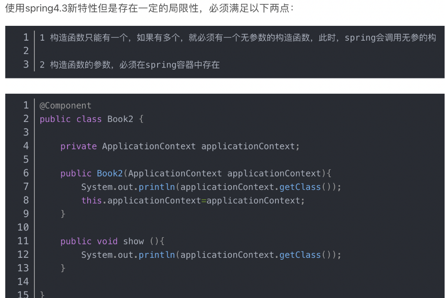This screenshot has height=298, width=447.
Task: Click println inside the show method
Action: (157, 255)
